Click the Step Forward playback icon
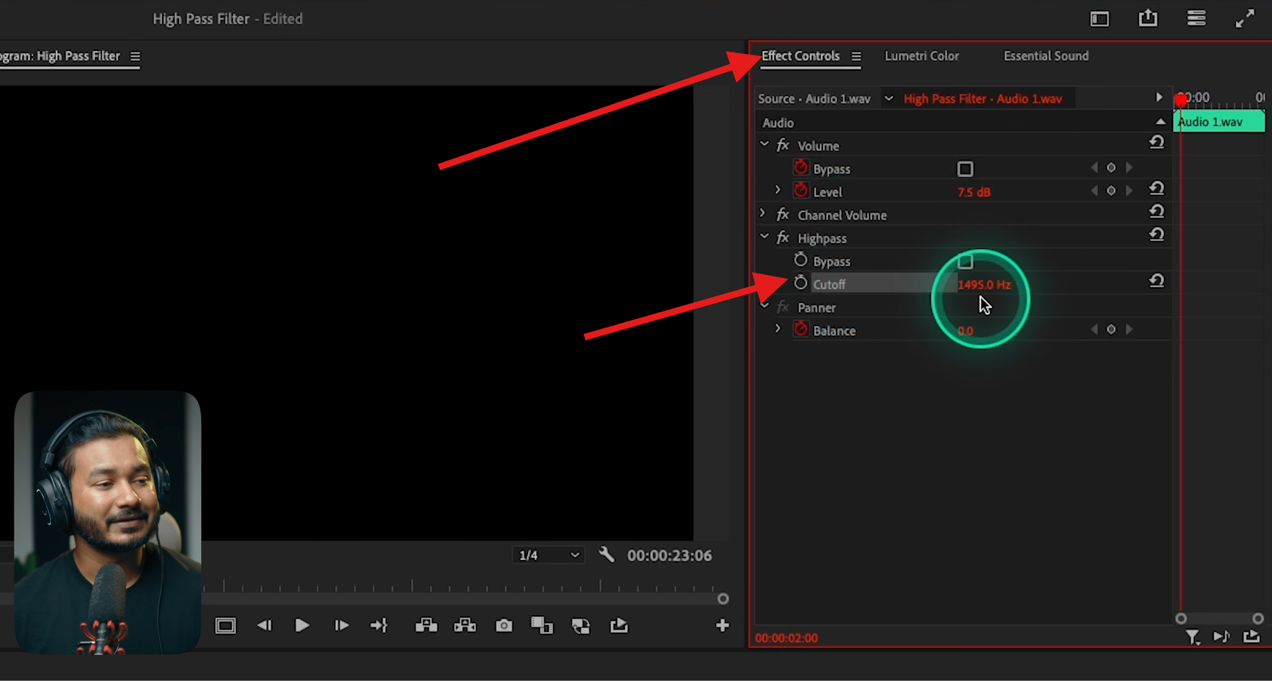The width and height of the screenshot is (1272, 681). 340,626
